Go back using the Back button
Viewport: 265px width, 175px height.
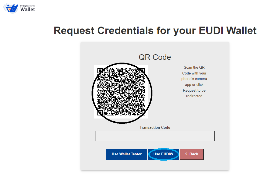[x=192, y=154]
